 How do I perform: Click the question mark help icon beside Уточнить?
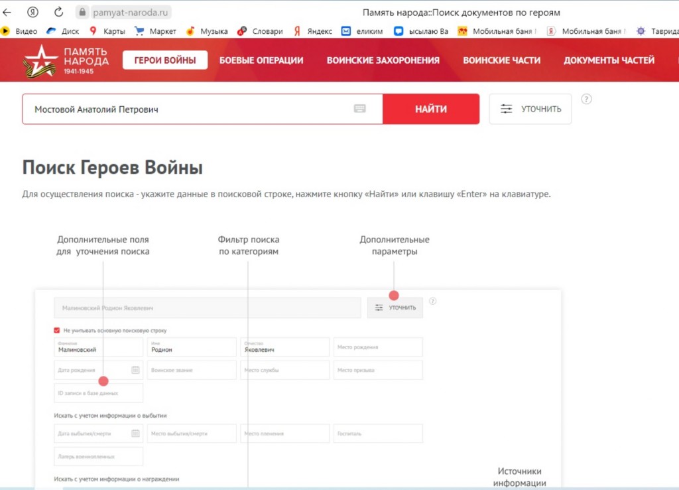tap(586, 99)
